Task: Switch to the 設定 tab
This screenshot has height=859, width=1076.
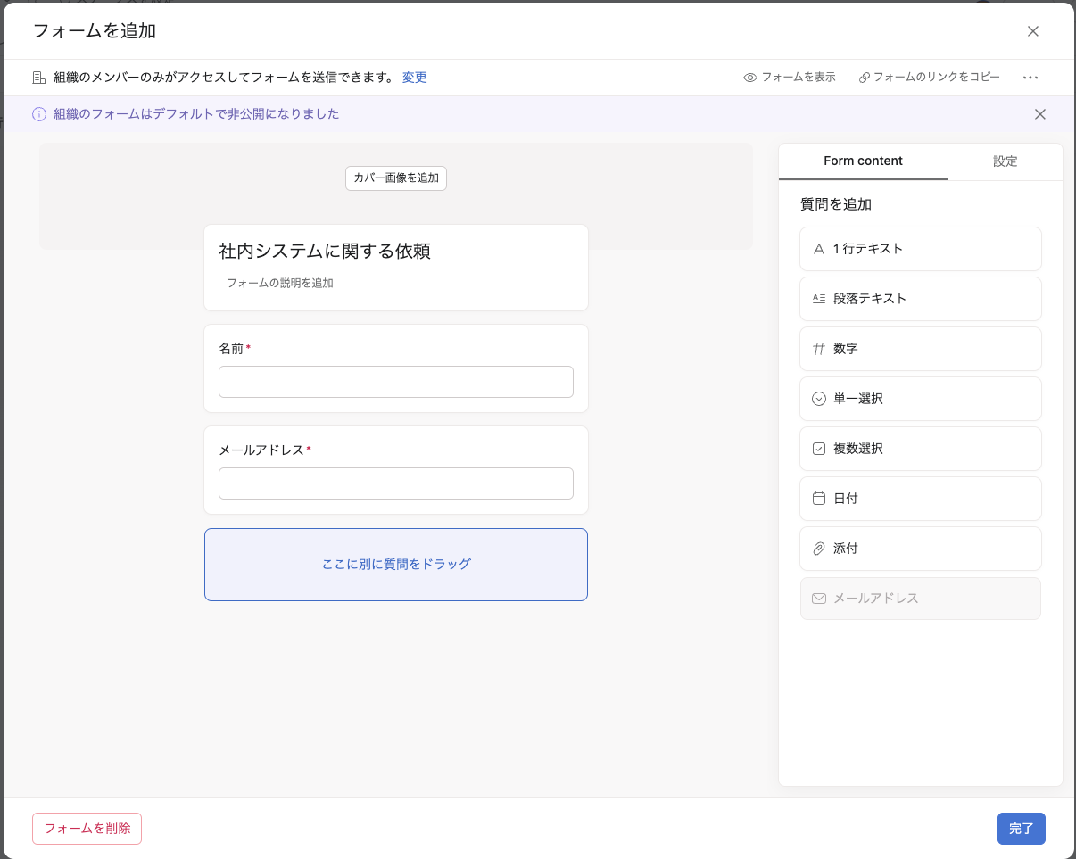Action: [1006, 161]
